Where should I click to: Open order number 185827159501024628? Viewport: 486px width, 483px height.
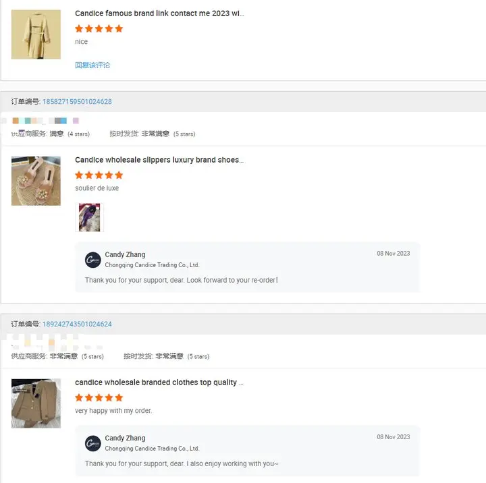coord(77,102)
